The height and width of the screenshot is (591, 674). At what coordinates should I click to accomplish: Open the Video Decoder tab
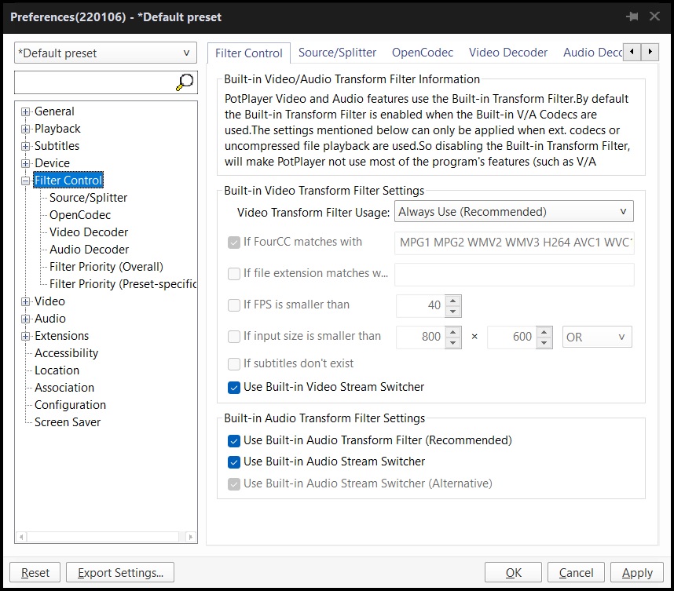(508, 53)
